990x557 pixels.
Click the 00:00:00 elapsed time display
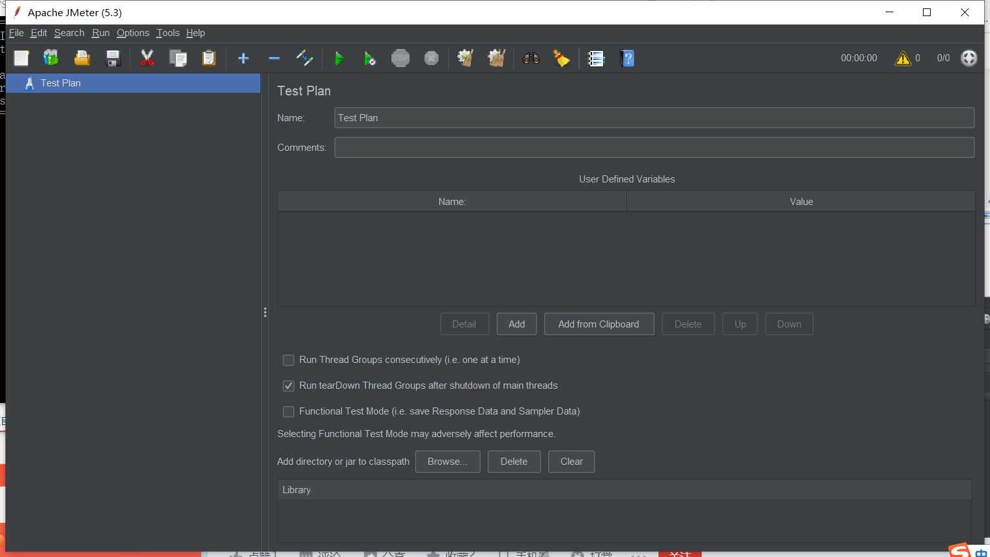(859, 58)
